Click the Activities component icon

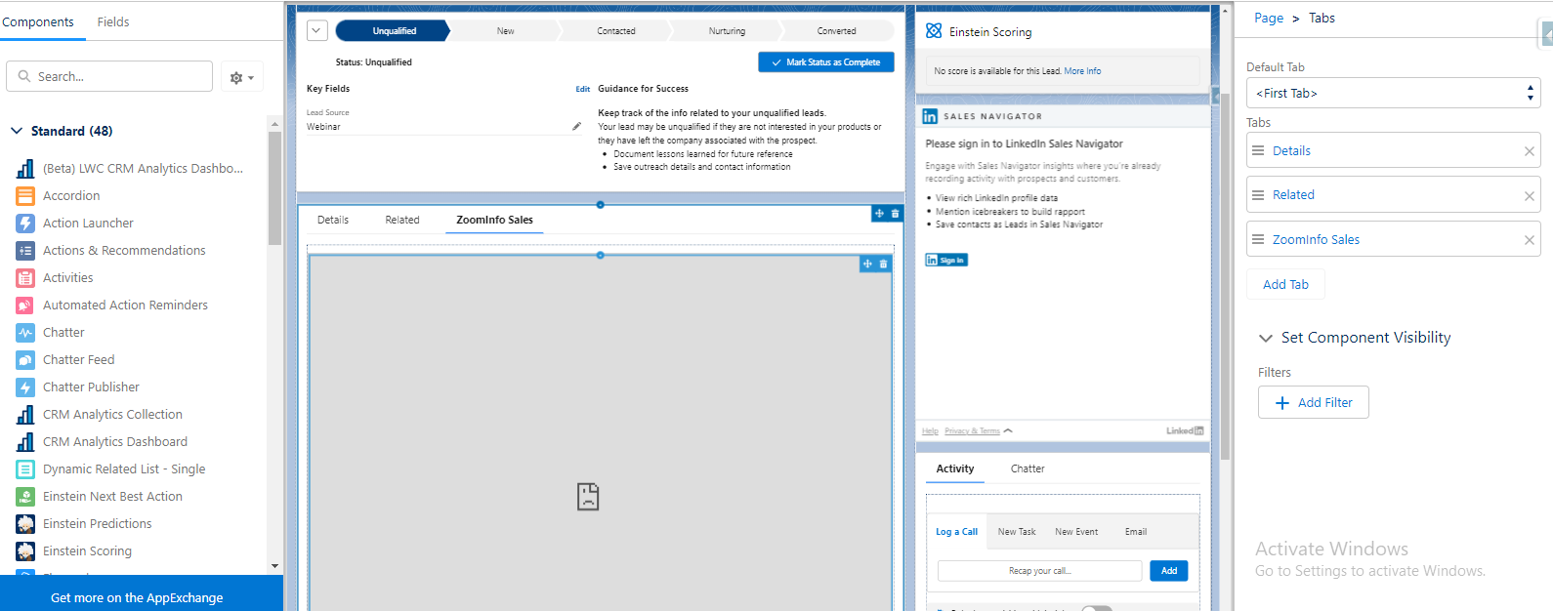(x=25, y=278)
